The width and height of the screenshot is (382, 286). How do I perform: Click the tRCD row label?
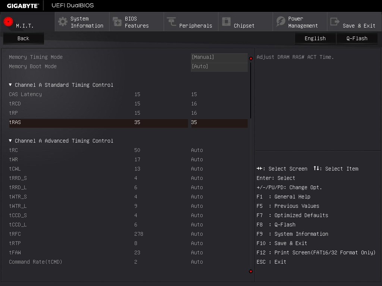click(x=15, y=104)
